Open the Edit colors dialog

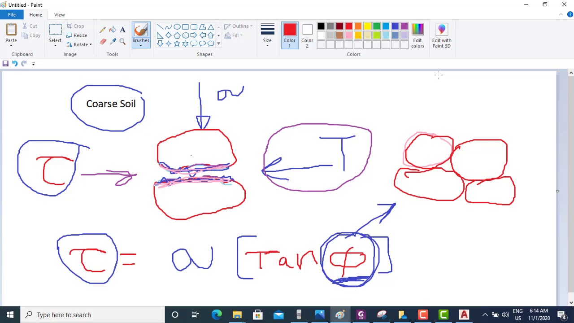417,35
